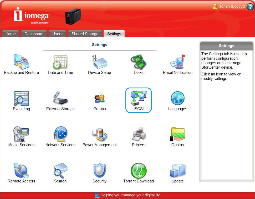Switch to the Shared Storage tab

coord(85,34)
